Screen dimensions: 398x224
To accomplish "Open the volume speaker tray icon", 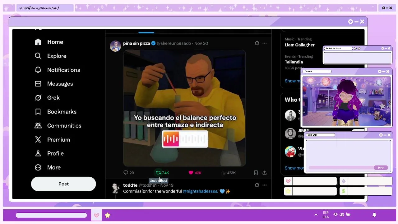I will pos(342,215).
